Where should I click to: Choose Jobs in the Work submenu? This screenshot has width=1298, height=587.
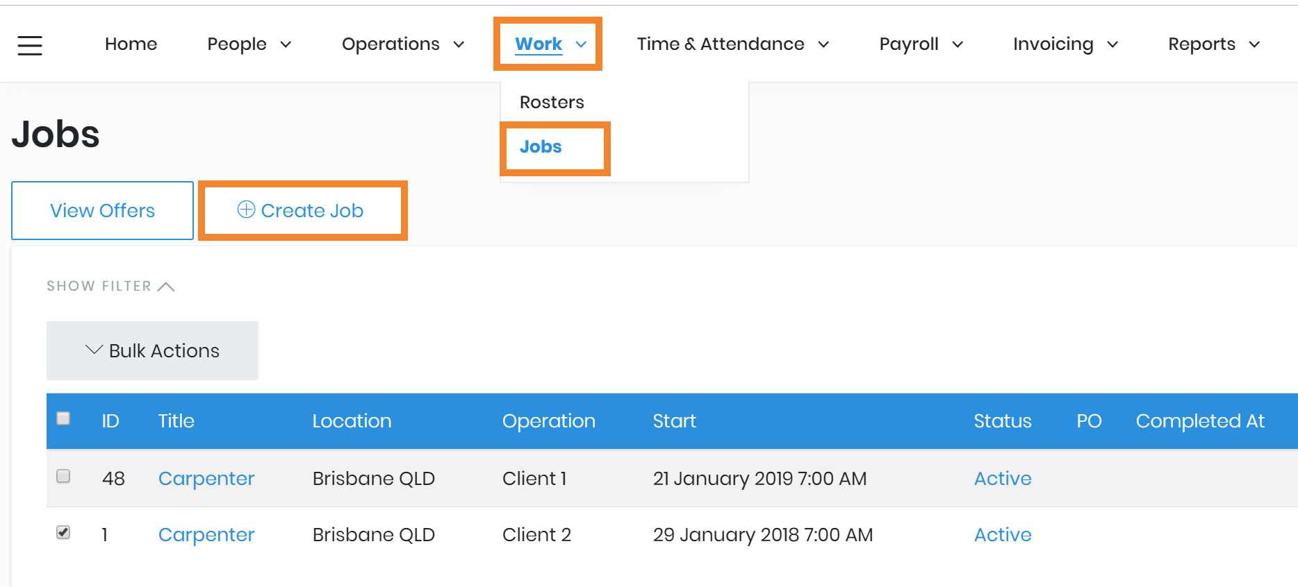[541, 146]
